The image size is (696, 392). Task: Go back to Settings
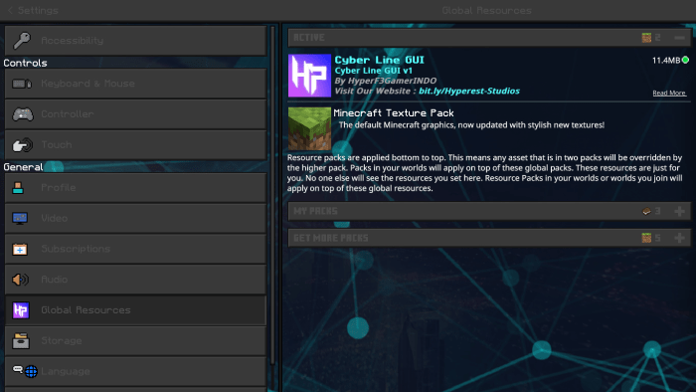point(33,10)
